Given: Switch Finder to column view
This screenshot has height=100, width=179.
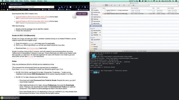Looking at the screenshot, I should pos(109,5).
